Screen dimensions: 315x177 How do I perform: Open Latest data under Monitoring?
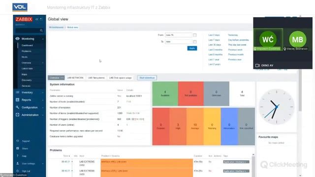(27, 68)
